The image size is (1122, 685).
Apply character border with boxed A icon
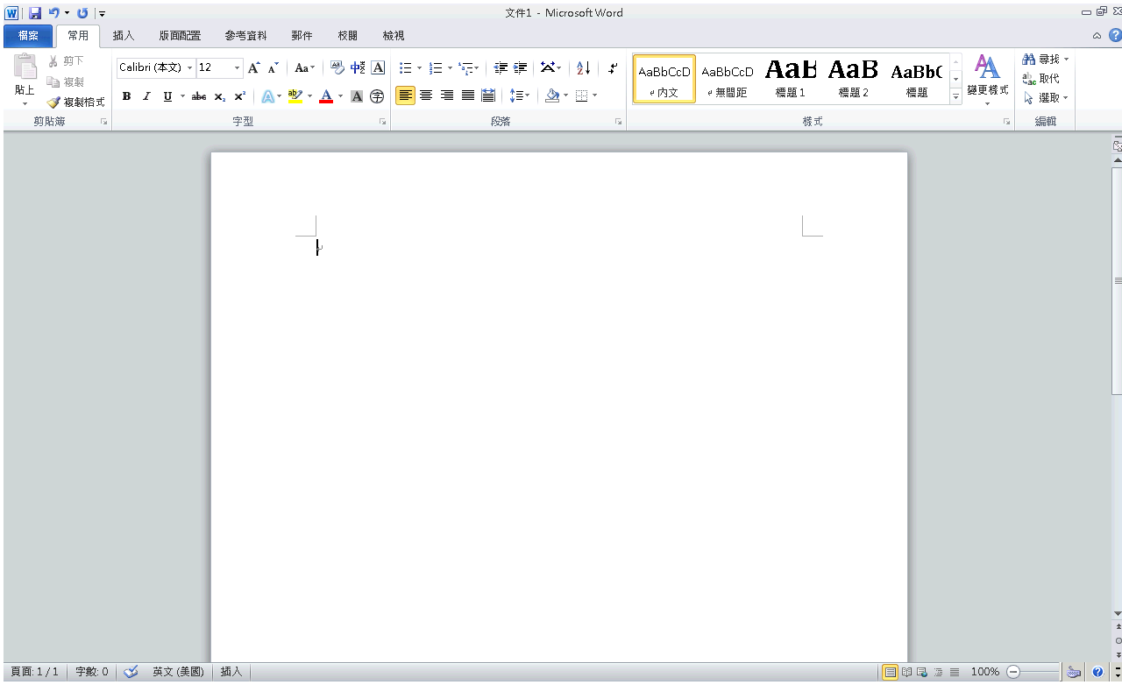tap(378, 67)
